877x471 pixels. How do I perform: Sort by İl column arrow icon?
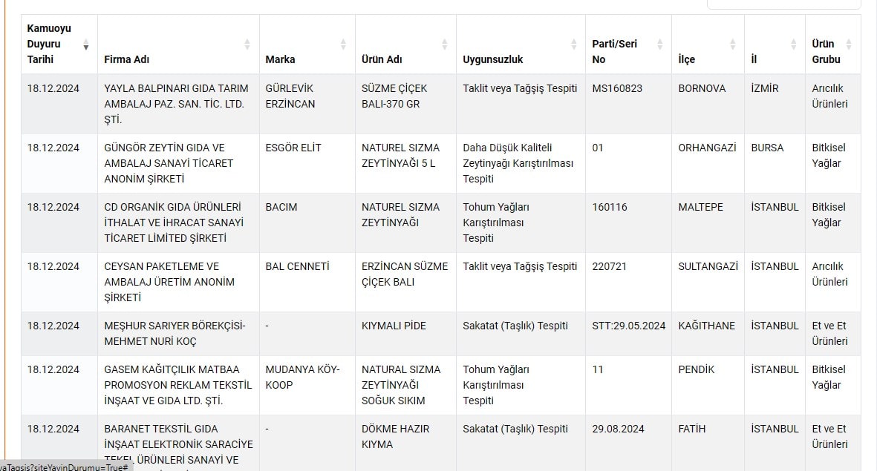tap(793, 44)
